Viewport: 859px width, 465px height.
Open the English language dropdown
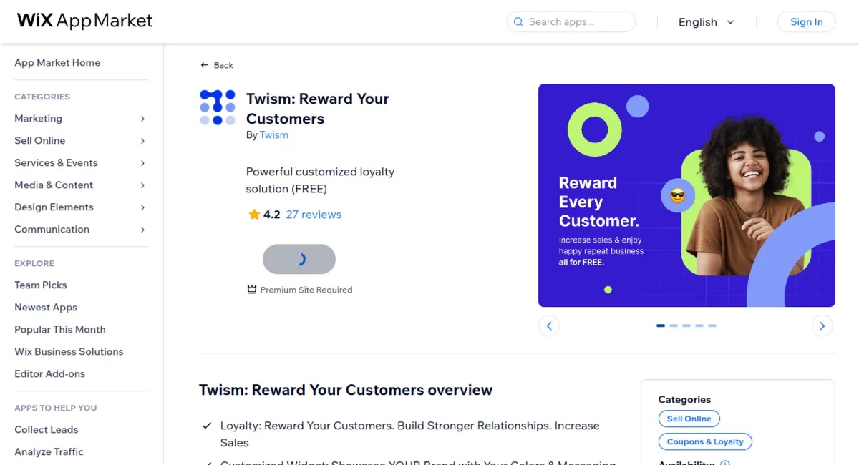click(706, 22)
